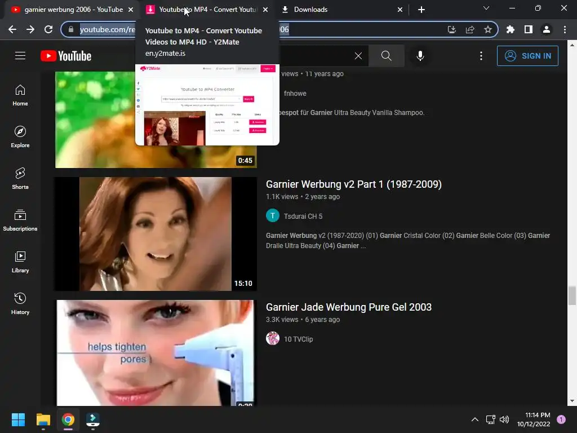The height and width of the screenshot is (433, 577).
Task: Open the volume speaker tray icon
Action: 504,419
